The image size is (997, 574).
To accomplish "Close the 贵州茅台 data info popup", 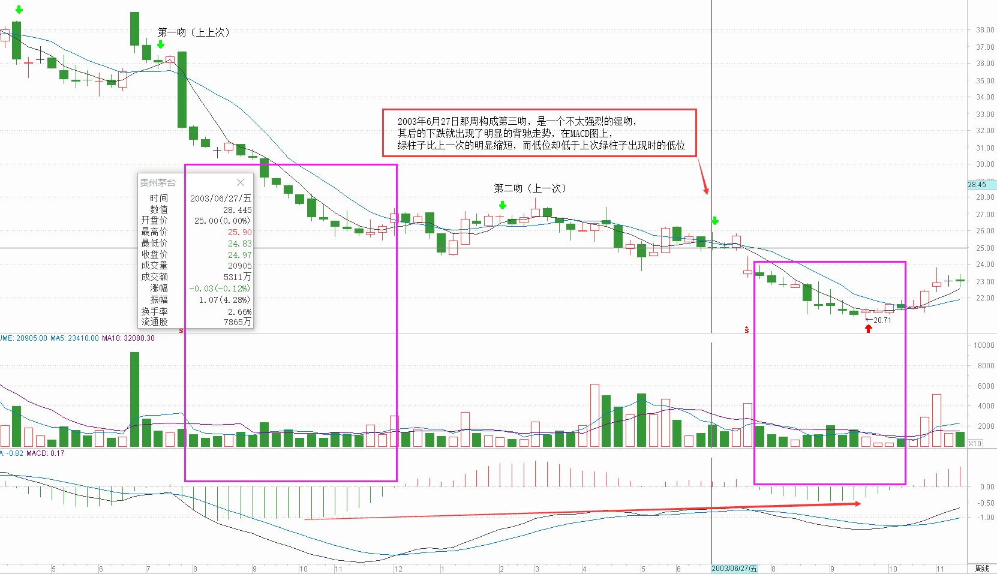I will (x=241, y=182).
